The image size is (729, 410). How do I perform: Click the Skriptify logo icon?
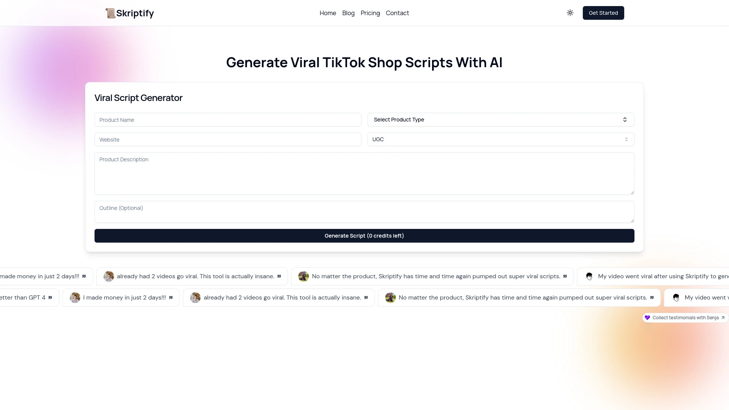(110, 13)
